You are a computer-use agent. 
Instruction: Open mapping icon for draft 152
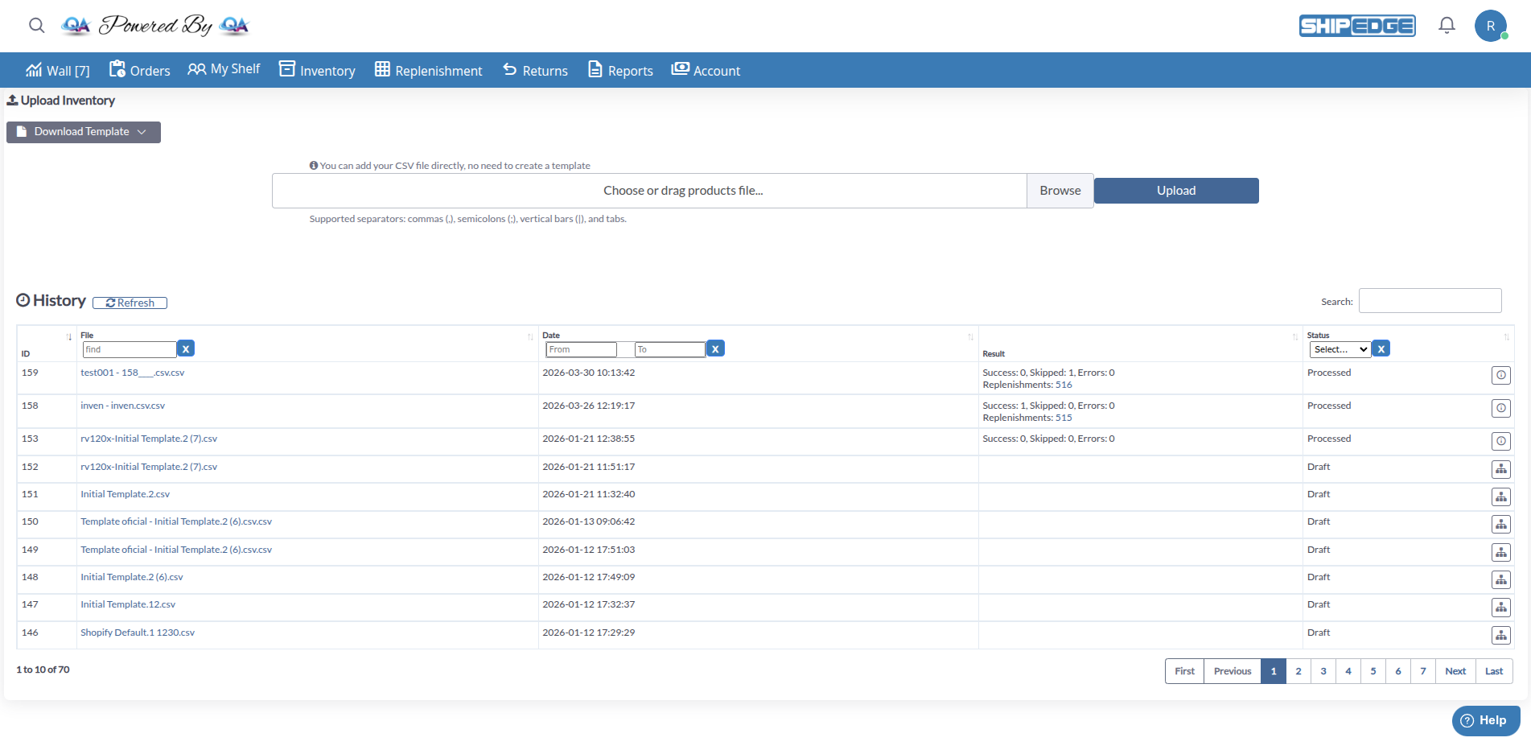pyautogui.click(x=1500, y=469)
